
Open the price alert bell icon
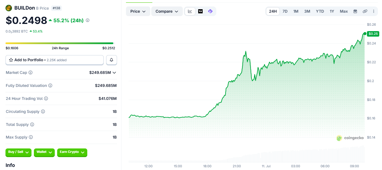tap(112, 60)
